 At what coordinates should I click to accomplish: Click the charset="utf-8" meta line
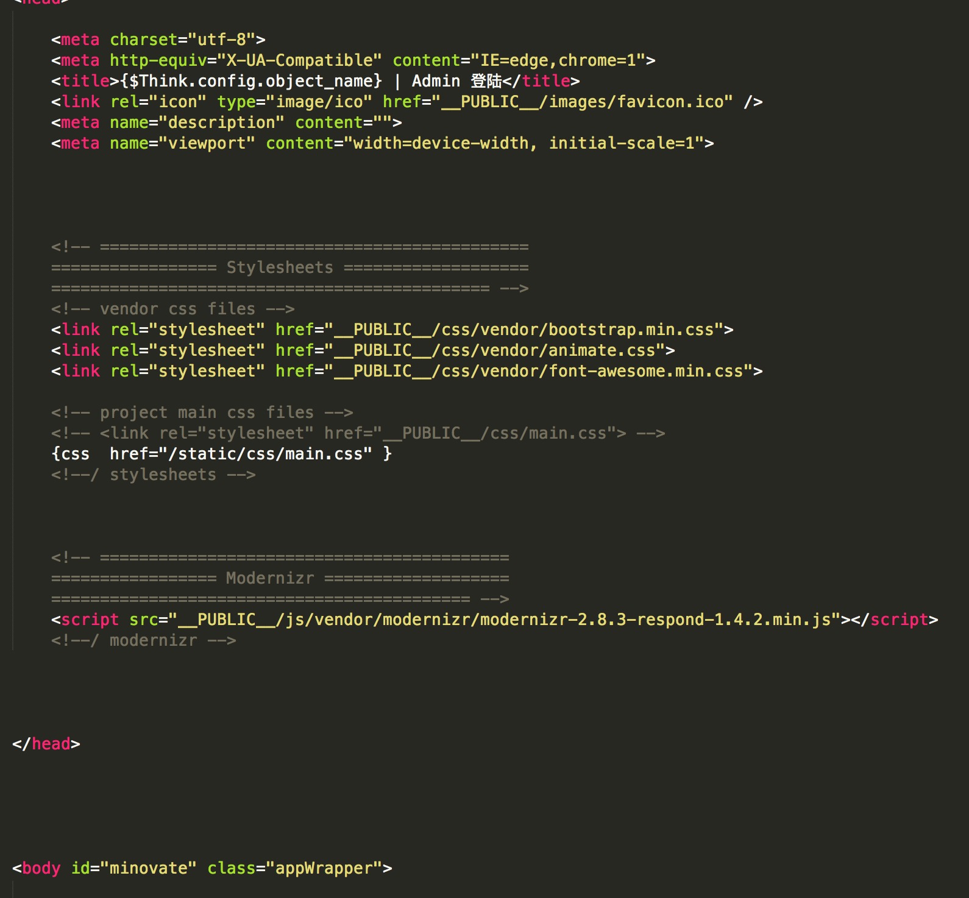pyautogui.click(x=158, y=40)
